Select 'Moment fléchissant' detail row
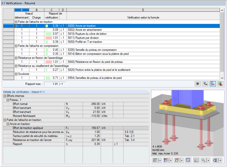Image resolution: width=227 pixels, height=167 pixels. pyautogui.click(x=76, y=116)
